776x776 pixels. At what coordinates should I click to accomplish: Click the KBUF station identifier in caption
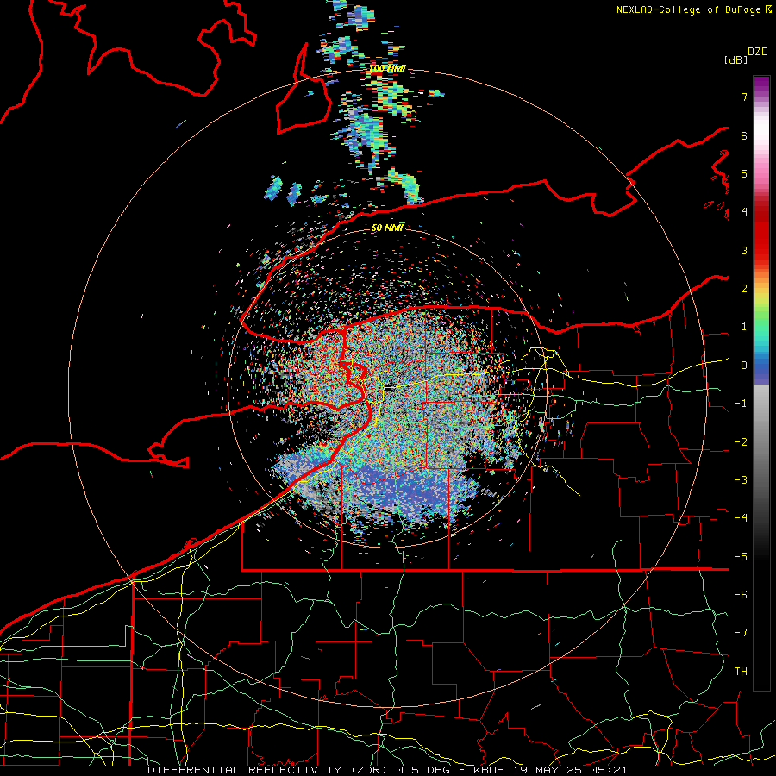(490, 770)
